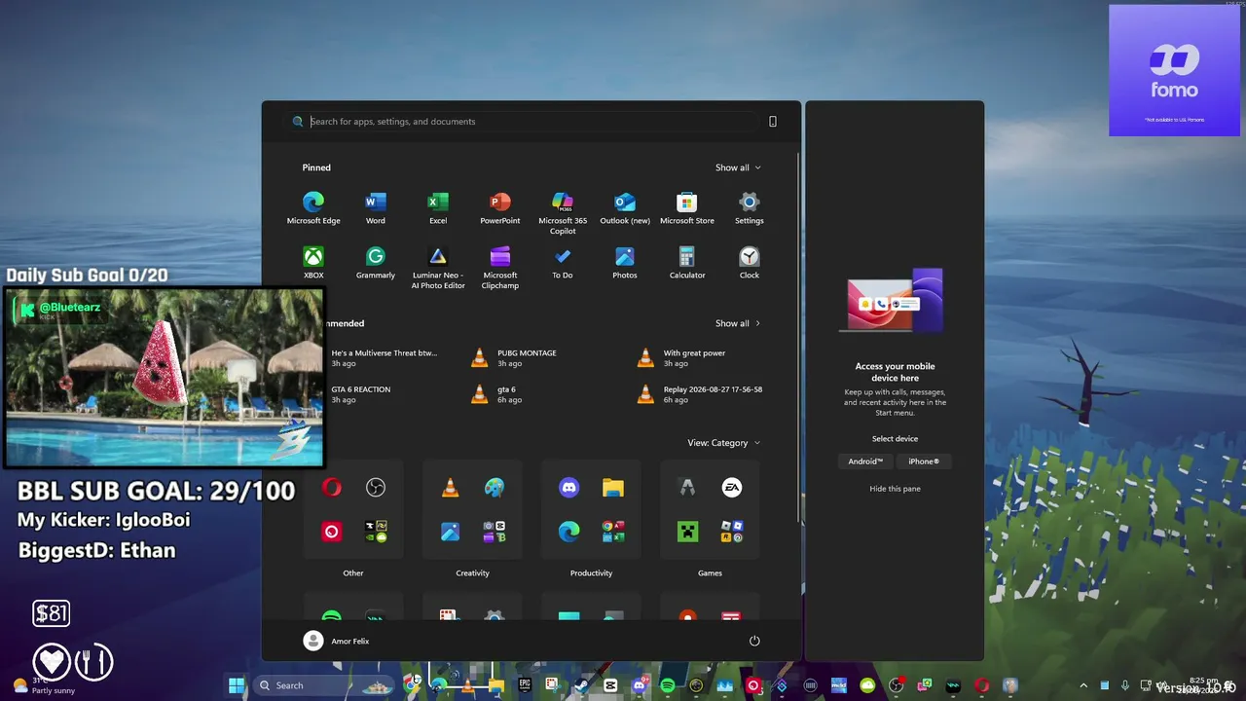Open the weather widget on the taskbar
This screenshot has height=701, width=1246.
[x=47, y=685]
